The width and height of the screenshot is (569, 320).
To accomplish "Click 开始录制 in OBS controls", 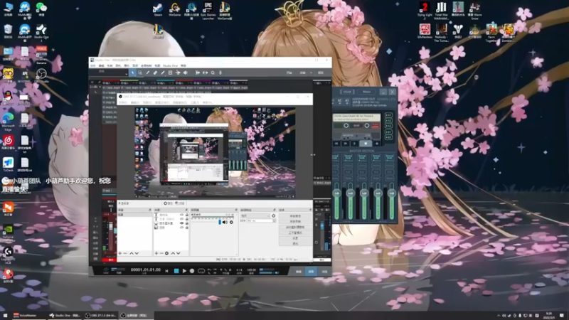I will (295, 221).
